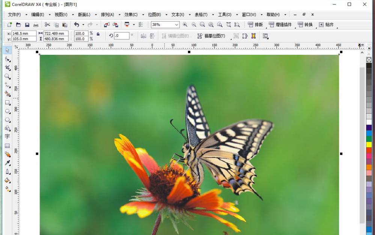Select the Ellipse tool

[x=8, y=111]
